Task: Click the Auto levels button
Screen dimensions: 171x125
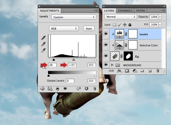Action: tap(89, 28)
